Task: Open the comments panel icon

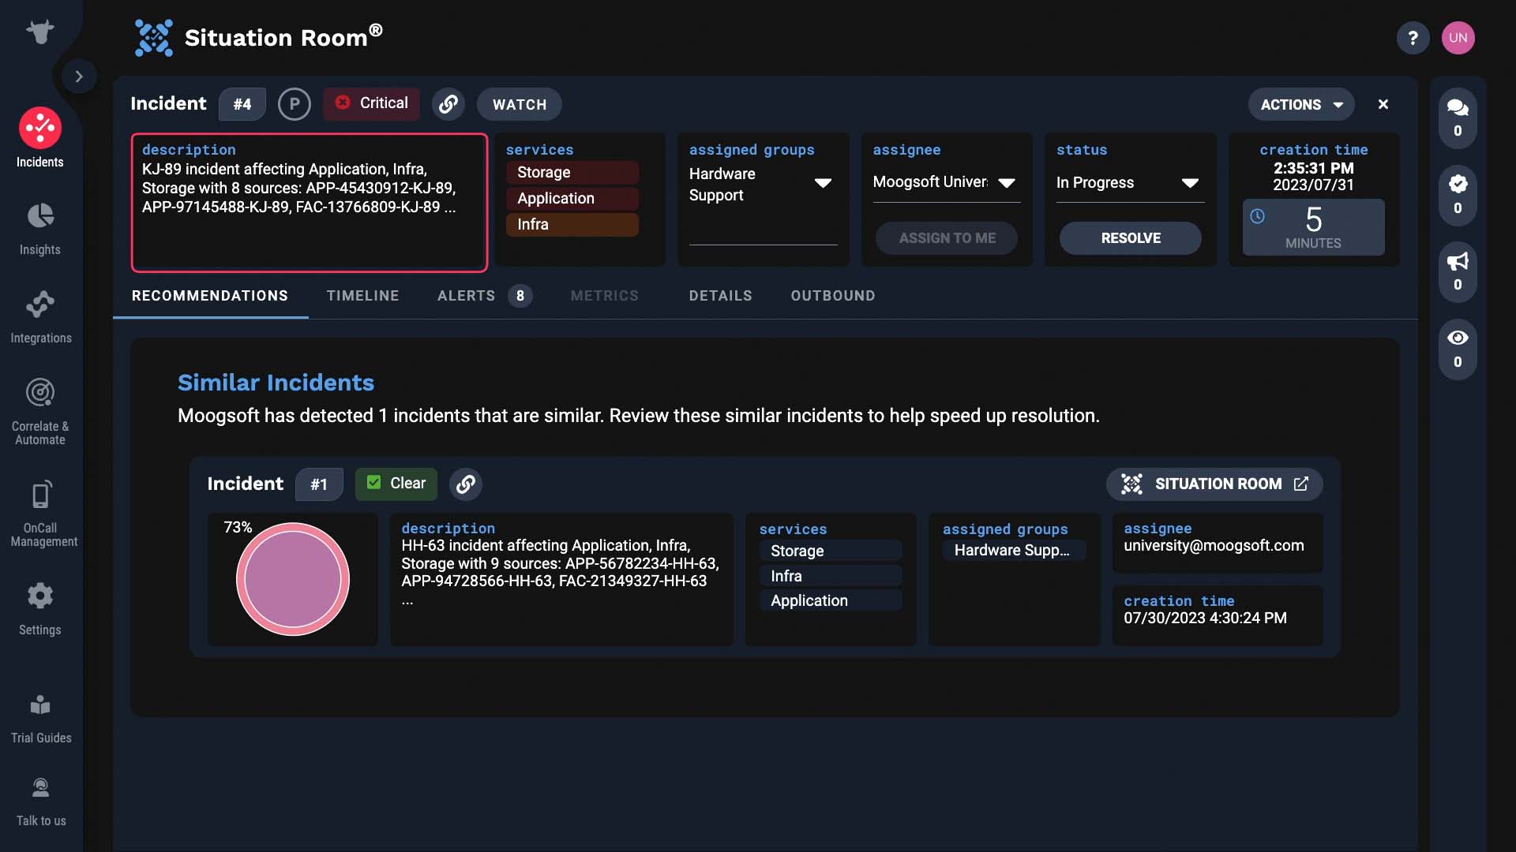Action: point(1458,118)
